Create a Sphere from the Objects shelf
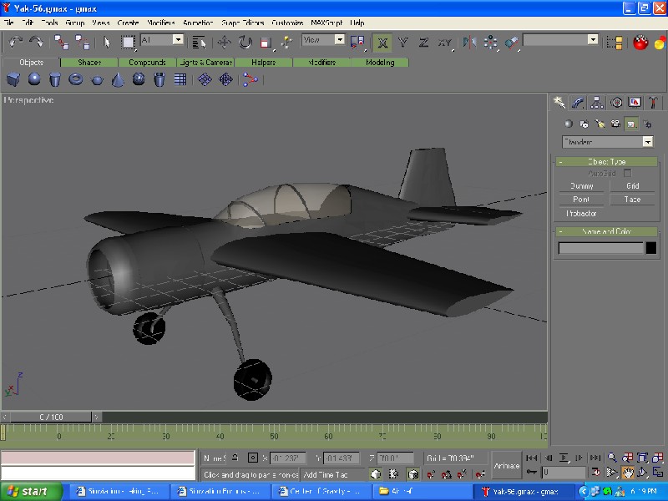The width and height of the screenshot is (668, 501). [x=34, y=79]
